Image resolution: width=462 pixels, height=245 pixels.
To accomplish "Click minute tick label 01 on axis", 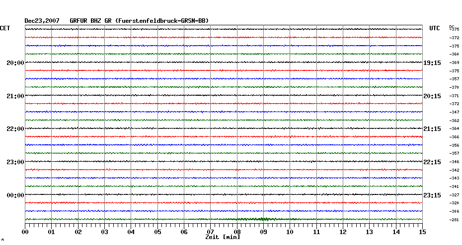I will pyautogui.click(x=51, y=232).
